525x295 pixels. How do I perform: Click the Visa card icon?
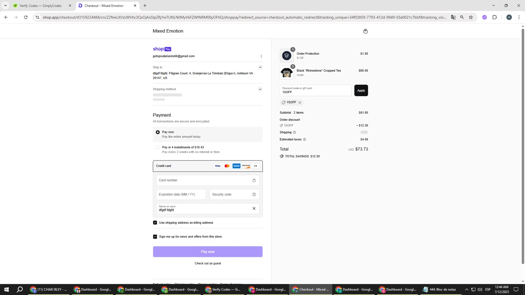point(218,166)
